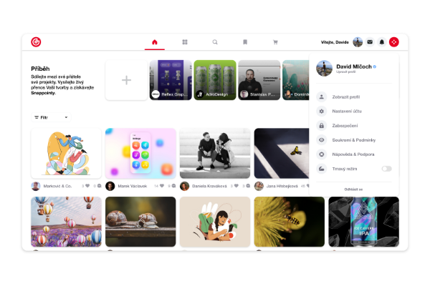The height and width of the screenshot is (286, 430).
Task: Click the search magnifier icon
Action: pos(215,42)
